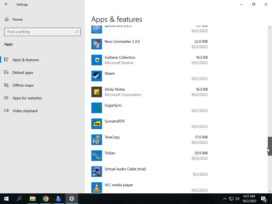Go back using the Settings back arrow
The height and width of the screenshot is (204, 272).
[x=6, y=4]
